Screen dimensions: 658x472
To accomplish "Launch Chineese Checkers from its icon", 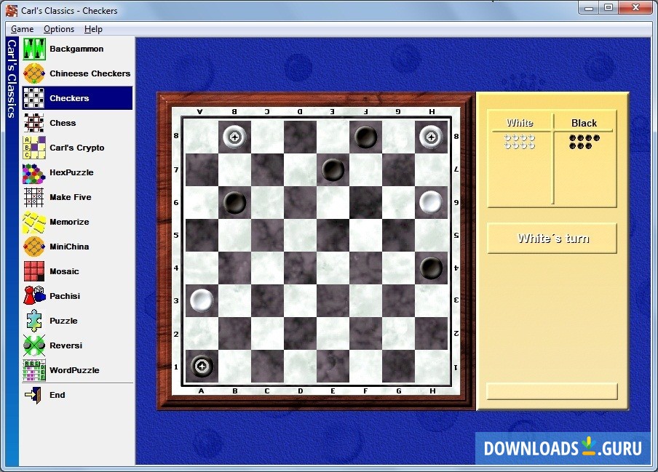I will (34, 73).
